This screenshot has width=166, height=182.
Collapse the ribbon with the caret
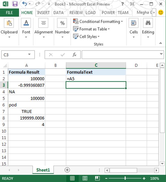pos(160,43)
